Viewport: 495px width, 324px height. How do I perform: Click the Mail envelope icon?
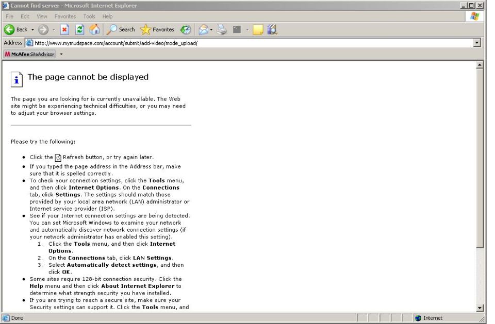(x=203, y=30)
